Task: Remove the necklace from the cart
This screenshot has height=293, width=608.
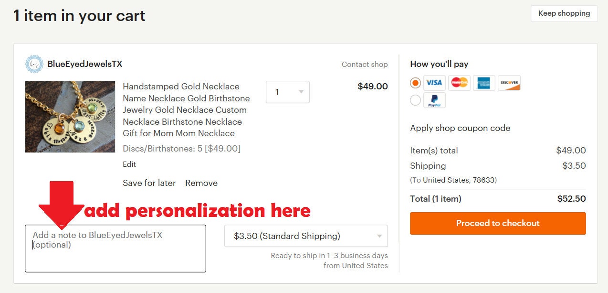Action: tap(201, 183)
